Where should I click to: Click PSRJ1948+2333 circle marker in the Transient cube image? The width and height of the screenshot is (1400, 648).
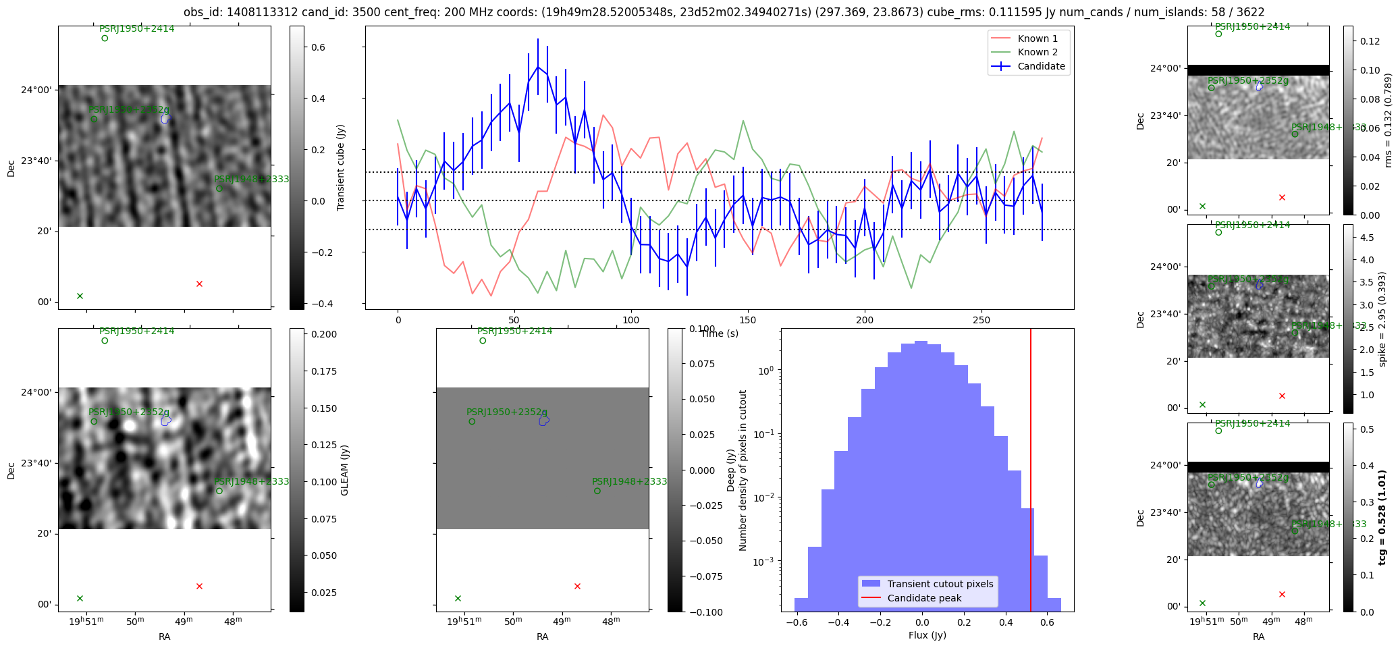pyautogui.click(x=219, y=188)
